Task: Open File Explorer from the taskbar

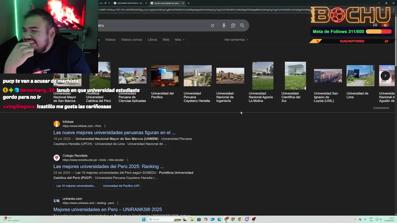Action: 192,219
